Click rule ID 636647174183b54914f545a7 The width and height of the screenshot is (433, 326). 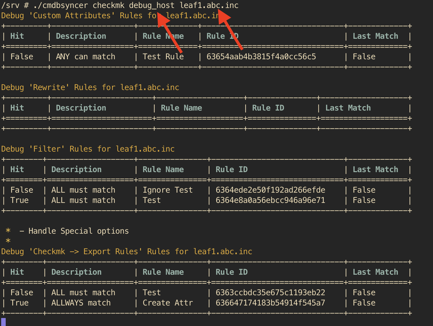(x=270, y=303)
